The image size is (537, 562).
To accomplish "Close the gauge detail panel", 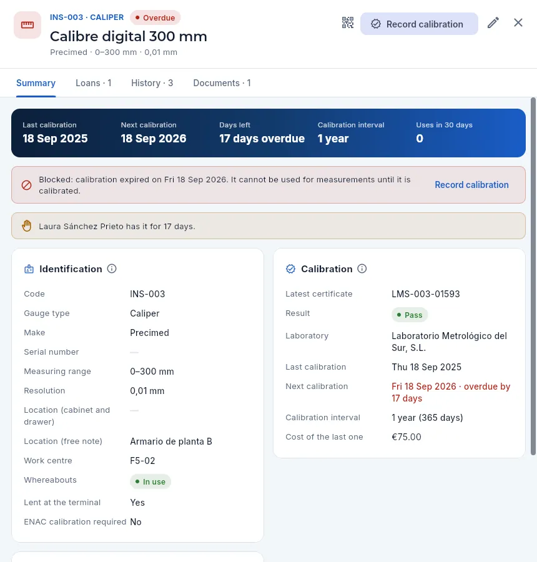I will (x=518, y=23).
